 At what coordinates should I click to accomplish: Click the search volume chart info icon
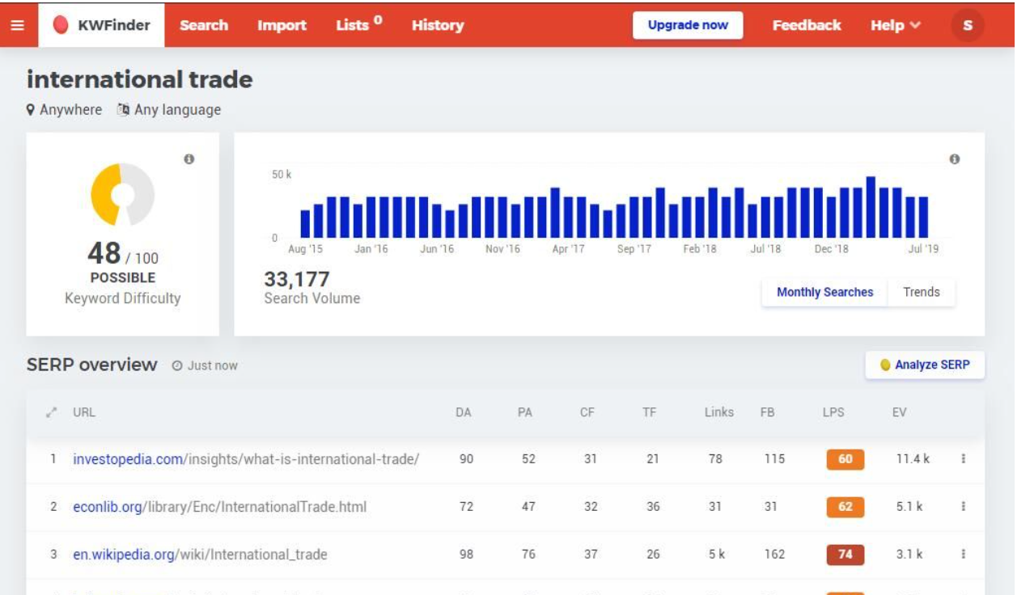[955, 159]
